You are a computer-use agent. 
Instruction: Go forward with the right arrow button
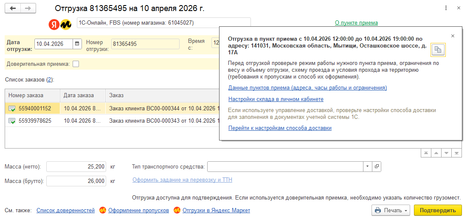coord(28,8)
